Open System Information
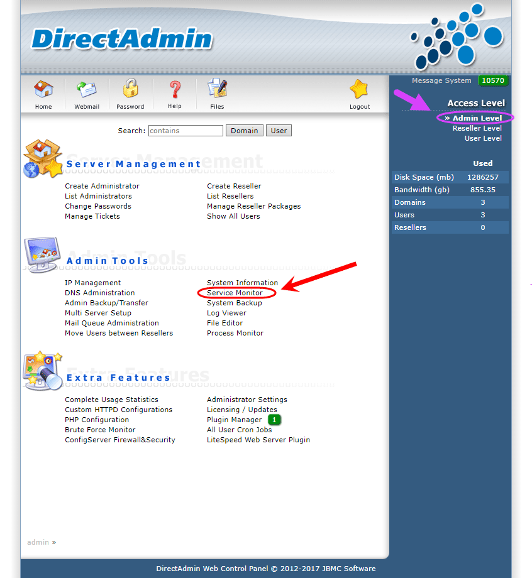The height and width of the screenshot is (578, 532). click(x=242, y=283)
